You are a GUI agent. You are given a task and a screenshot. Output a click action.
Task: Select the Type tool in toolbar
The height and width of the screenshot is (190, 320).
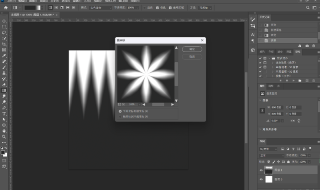click(x=4, y=113)
